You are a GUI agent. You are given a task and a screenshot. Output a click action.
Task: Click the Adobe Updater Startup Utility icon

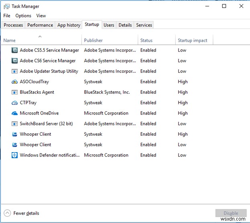14,71
